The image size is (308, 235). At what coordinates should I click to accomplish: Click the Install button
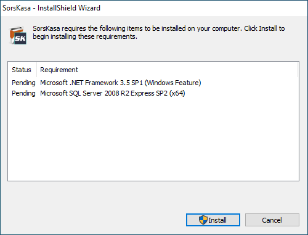213,220
